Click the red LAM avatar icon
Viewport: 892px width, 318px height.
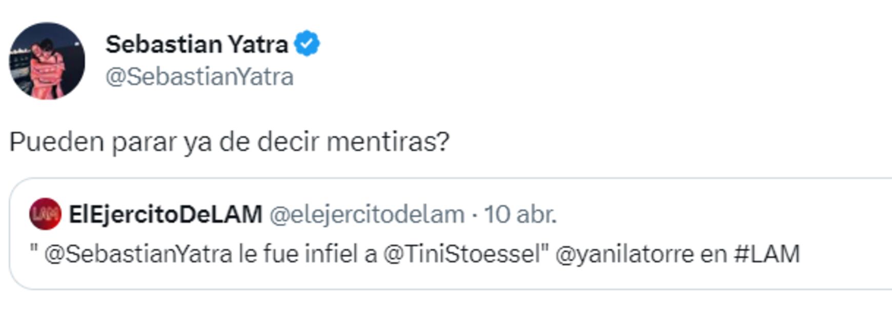[45, 214]
